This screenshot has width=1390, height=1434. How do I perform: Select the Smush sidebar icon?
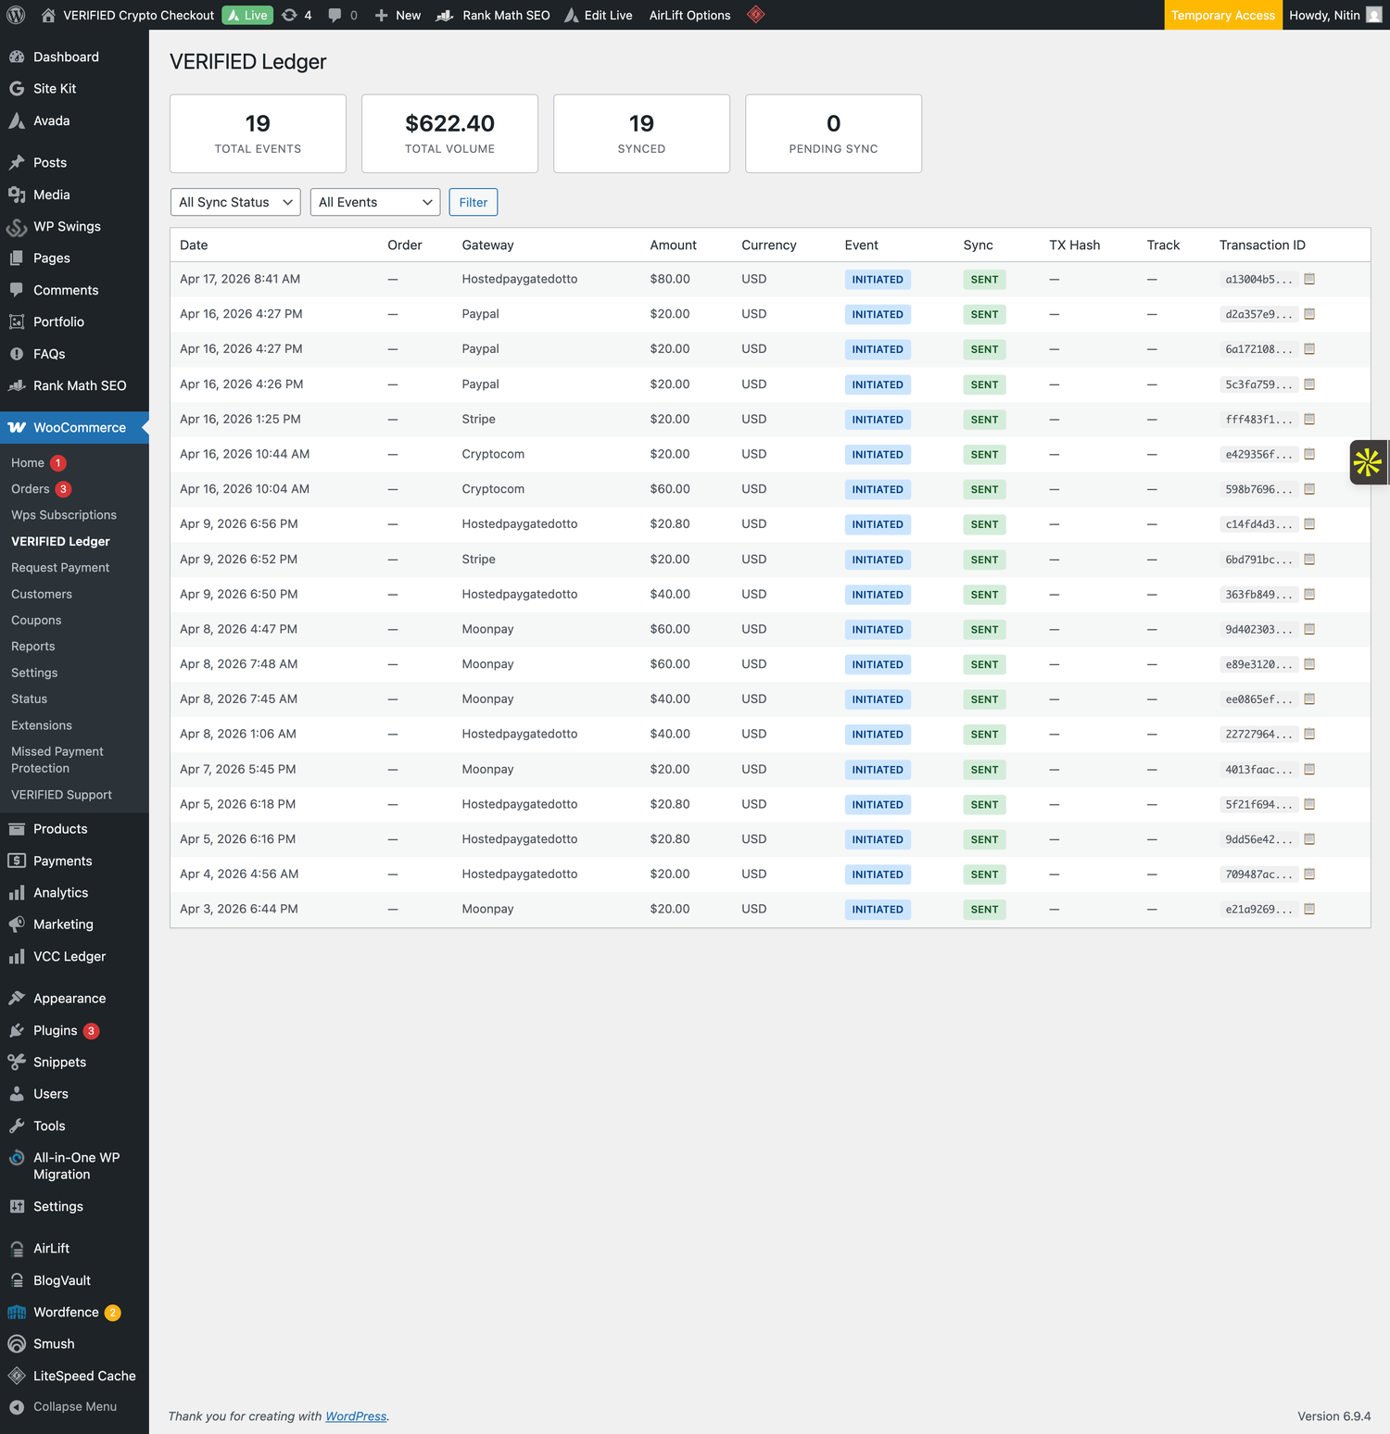click(x=16, y=1343)
